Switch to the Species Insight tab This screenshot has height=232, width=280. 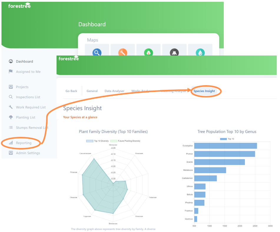pyautogui.click(x=204, y=91)
